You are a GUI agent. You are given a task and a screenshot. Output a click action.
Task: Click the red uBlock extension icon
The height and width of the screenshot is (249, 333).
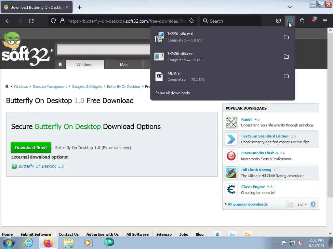coord(313,20)
